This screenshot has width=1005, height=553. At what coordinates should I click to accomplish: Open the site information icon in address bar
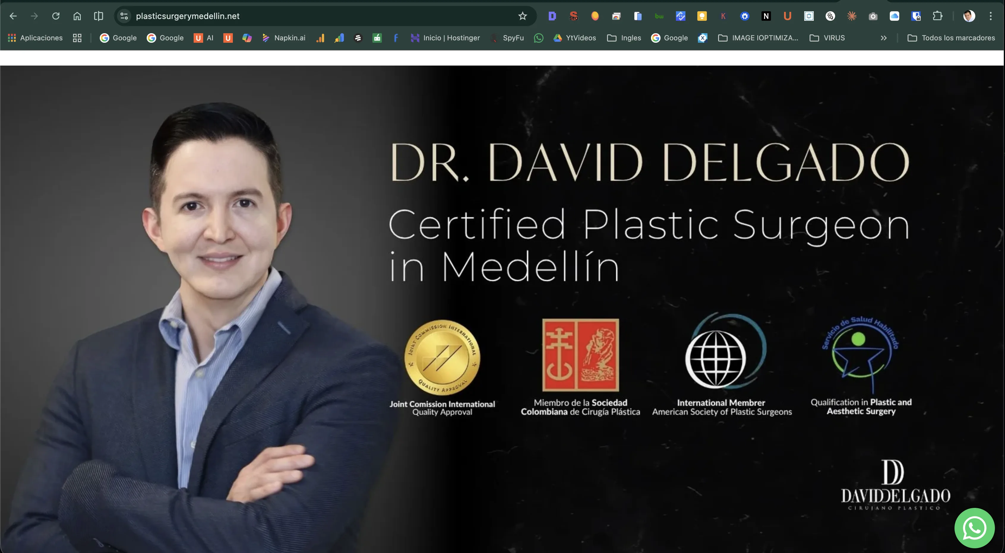pyautogui.click(x=124, y=16)
